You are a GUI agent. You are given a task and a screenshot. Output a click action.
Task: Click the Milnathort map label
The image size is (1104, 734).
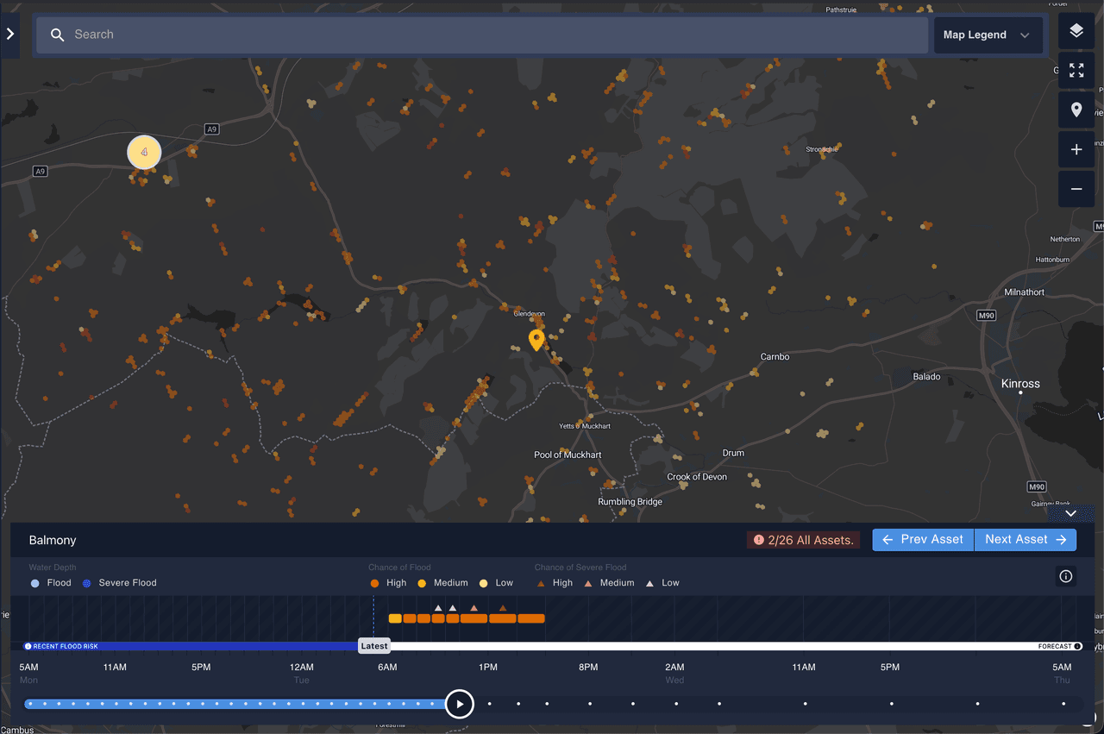(1025, 292)
